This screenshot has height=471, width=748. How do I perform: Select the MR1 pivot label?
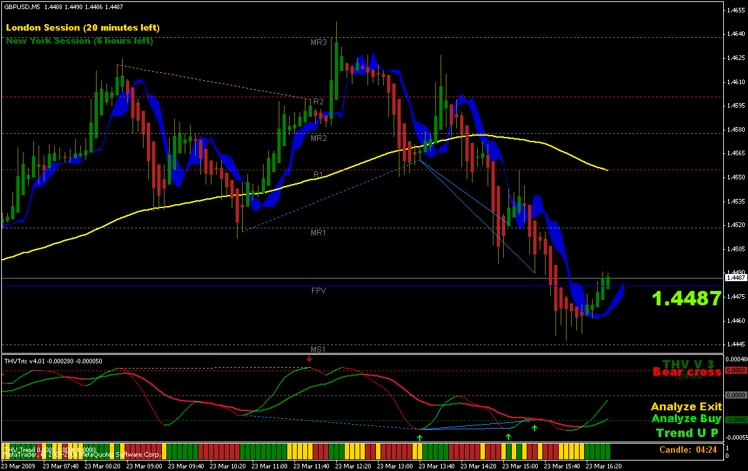(x=318, y=233)
